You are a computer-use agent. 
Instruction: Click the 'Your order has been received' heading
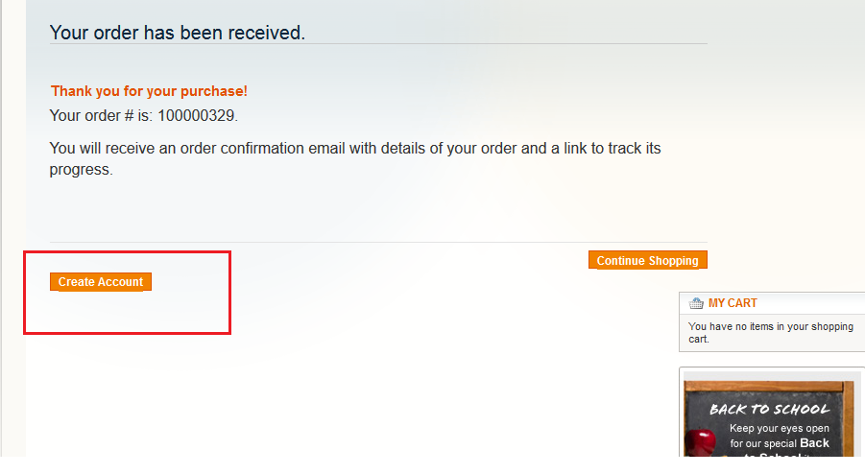(177, 33)
